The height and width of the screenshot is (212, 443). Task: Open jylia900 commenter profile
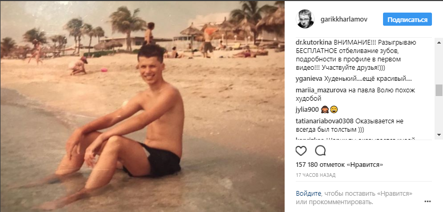click(307, 110)
